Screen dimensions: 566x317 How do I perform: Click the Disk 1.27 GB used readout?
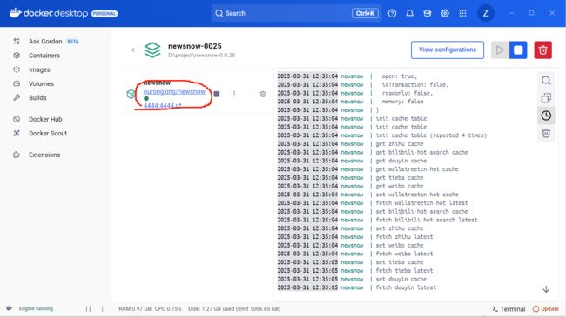click(x=234, y=308)
